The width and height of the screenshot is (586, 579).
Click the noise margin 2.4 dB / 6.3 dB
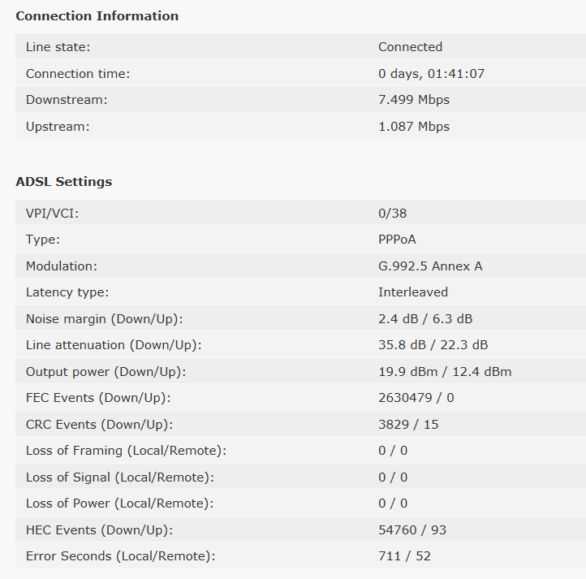pyautogui.click(x=425, y=318)
